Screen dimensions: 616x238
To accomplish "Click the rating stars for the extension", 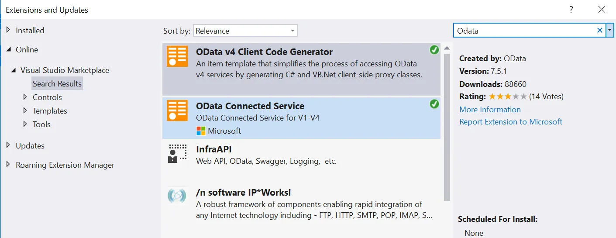I will pyautogui.click(x=507, y=97).
